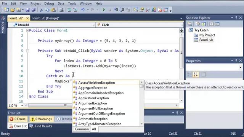
Task: Switch to Form1.vb [Design] tab
Action: tap(45, 18)
